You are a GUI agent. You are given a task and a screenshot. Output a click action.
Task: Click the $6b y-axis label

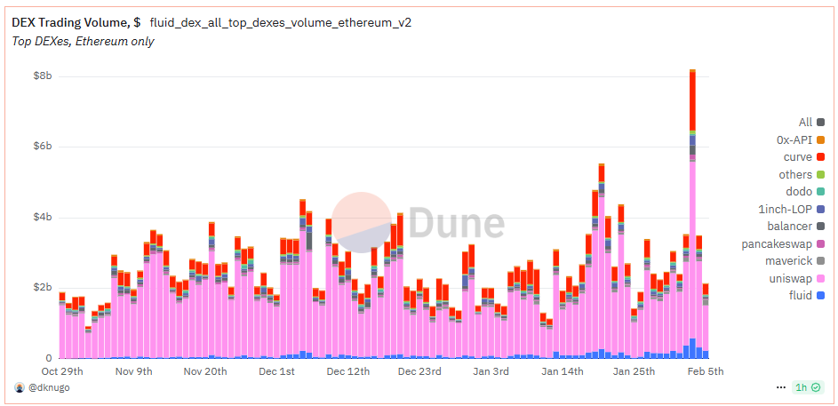(x=41, y=147)
